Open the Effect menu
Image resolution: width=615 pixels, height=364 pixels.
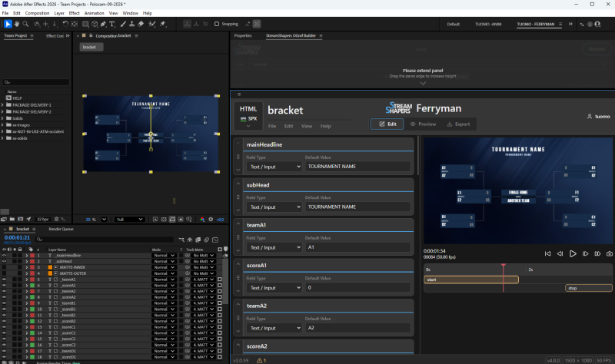click(x=74, y=13)
